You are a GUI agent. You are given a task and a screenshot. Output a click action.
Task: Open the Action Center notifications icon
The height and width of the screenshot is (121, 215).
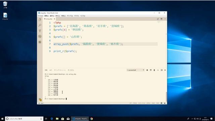pyautogui.click(x=212, y=119)
